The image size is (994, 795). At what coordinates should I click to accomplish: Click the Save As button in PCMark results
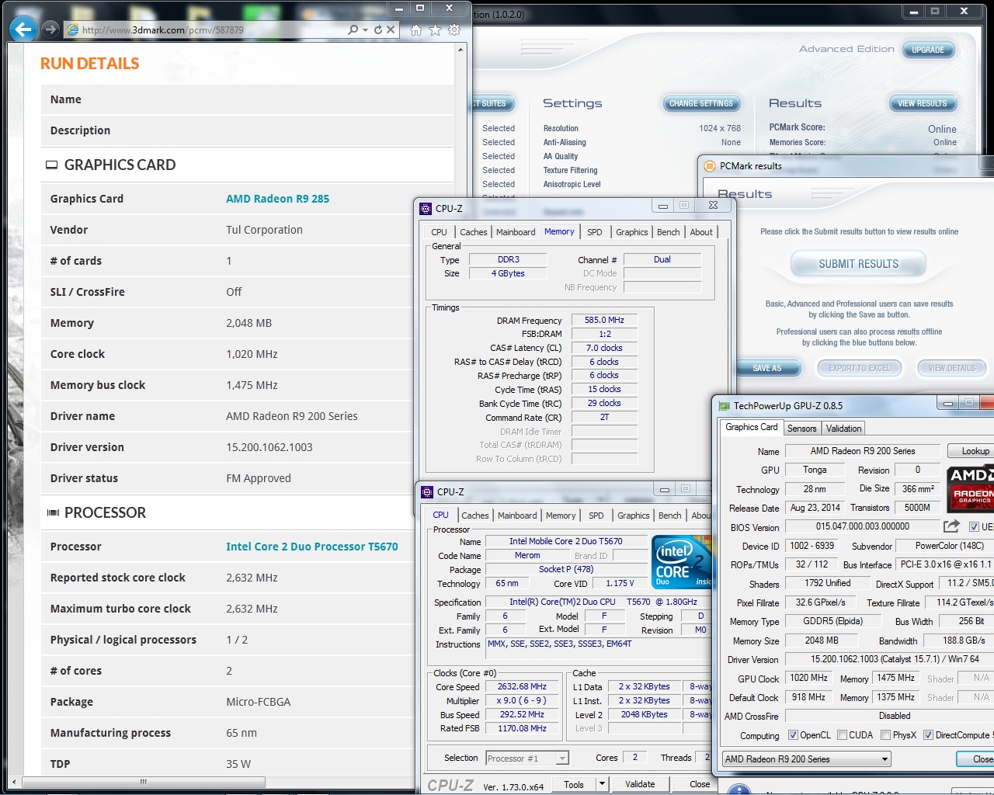coord(767,368)
